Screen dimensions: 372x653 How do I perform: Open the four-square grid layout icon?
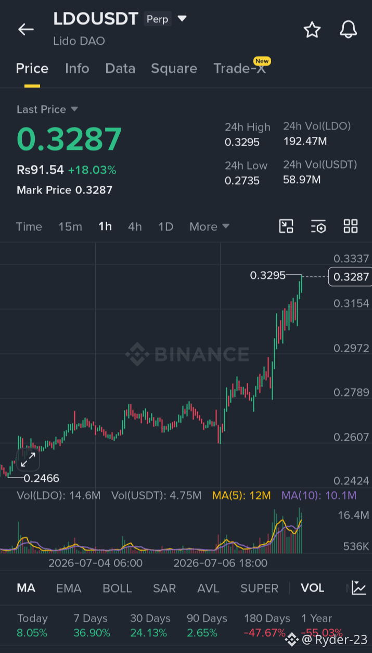[x=351, y=226]
